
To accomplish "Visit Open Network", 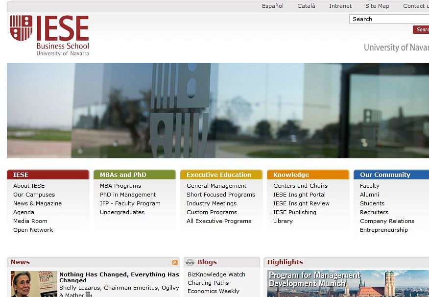I will [x=33, y=230].
